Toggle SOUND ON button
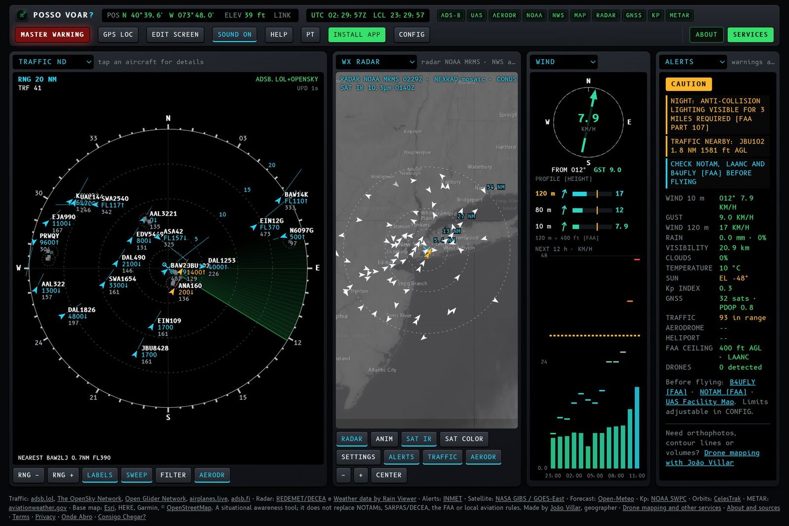Image resolution: width=789 pixels, height=526 pixels. pos(235,35)
